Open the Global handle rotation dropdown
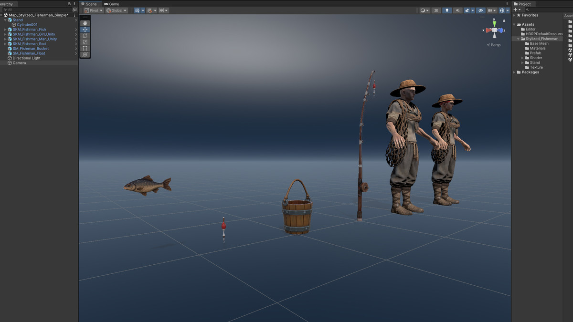573x322 pixels. click(117, 10)
